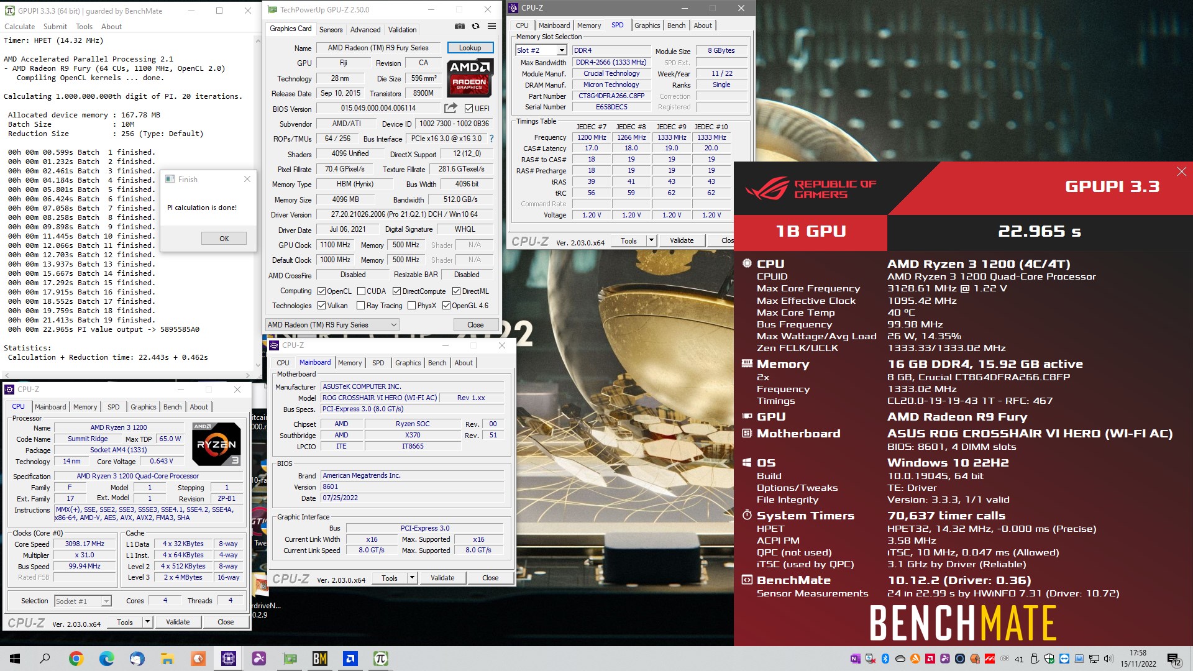Toggle the Vulkan checkbox
This screenshot has width=1193, height=671.
[321, 306]
